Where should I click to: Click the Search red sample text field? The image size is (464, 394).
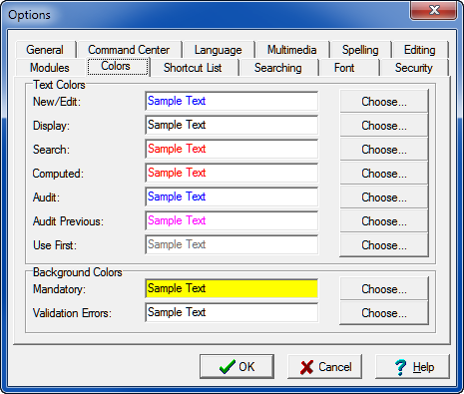point(232,149)
